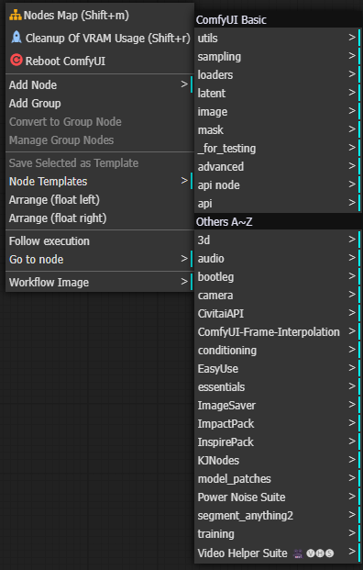Click the Workflow Image label

coord(49,283)
